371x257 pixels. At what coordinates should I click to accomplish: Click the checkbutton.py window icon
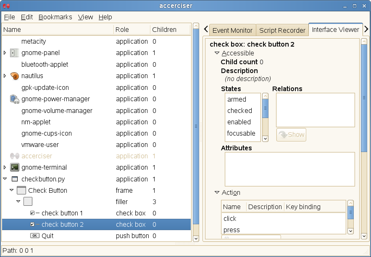[x=15, y=179]
